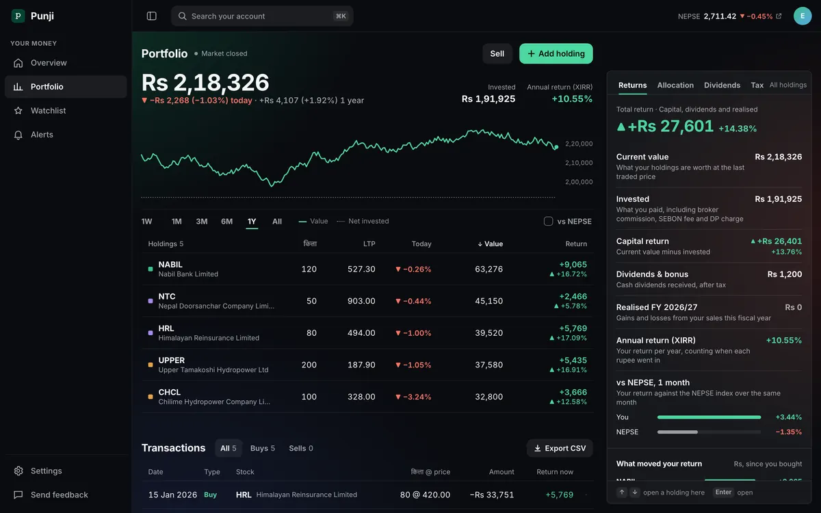Select the 1M chart range
821x513 pixels.
tap(177, 222)
